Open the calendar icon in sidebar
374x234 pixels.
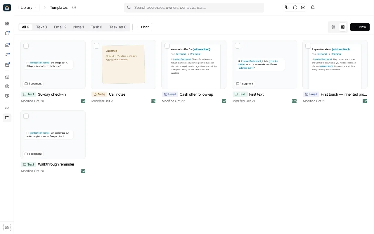tap(7, 65)
